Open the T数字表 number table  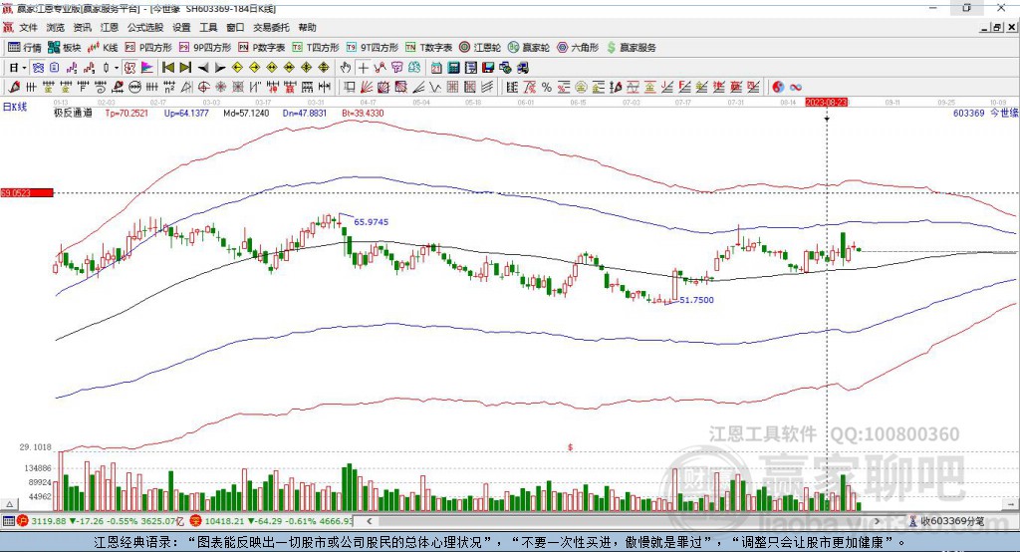428,48
